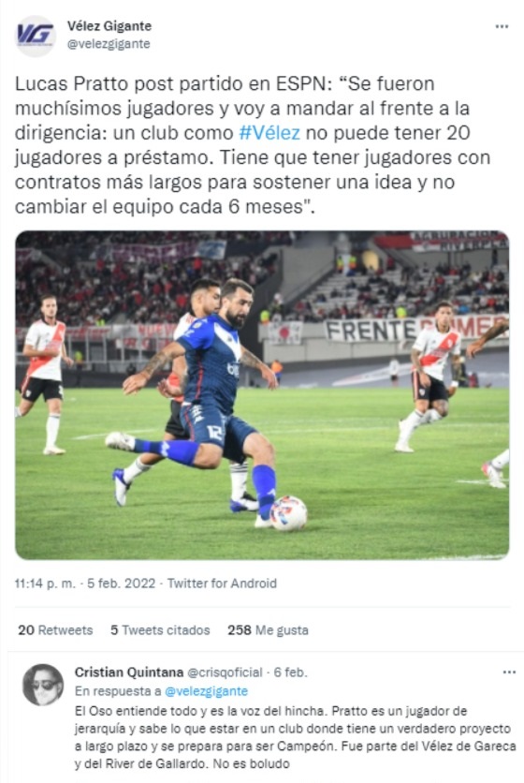Open the #Vélez hashtag link

(269, 133)
